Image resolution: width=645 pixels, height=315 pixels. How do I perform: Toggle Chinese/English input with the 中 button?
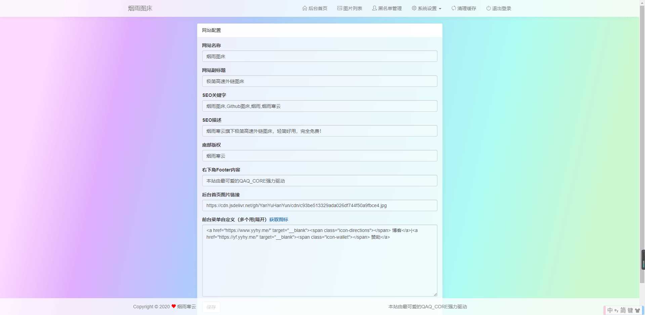point(610,310)
